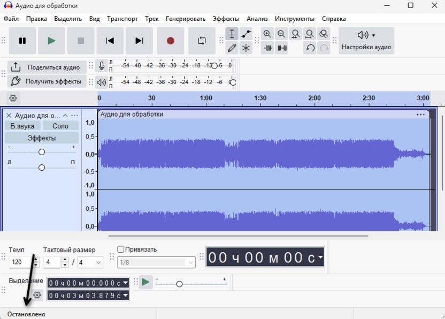Screen dimensions: 445x319
Task: Open the Генерировать menu
Action: pyautogui.click(x=186, y=19)
